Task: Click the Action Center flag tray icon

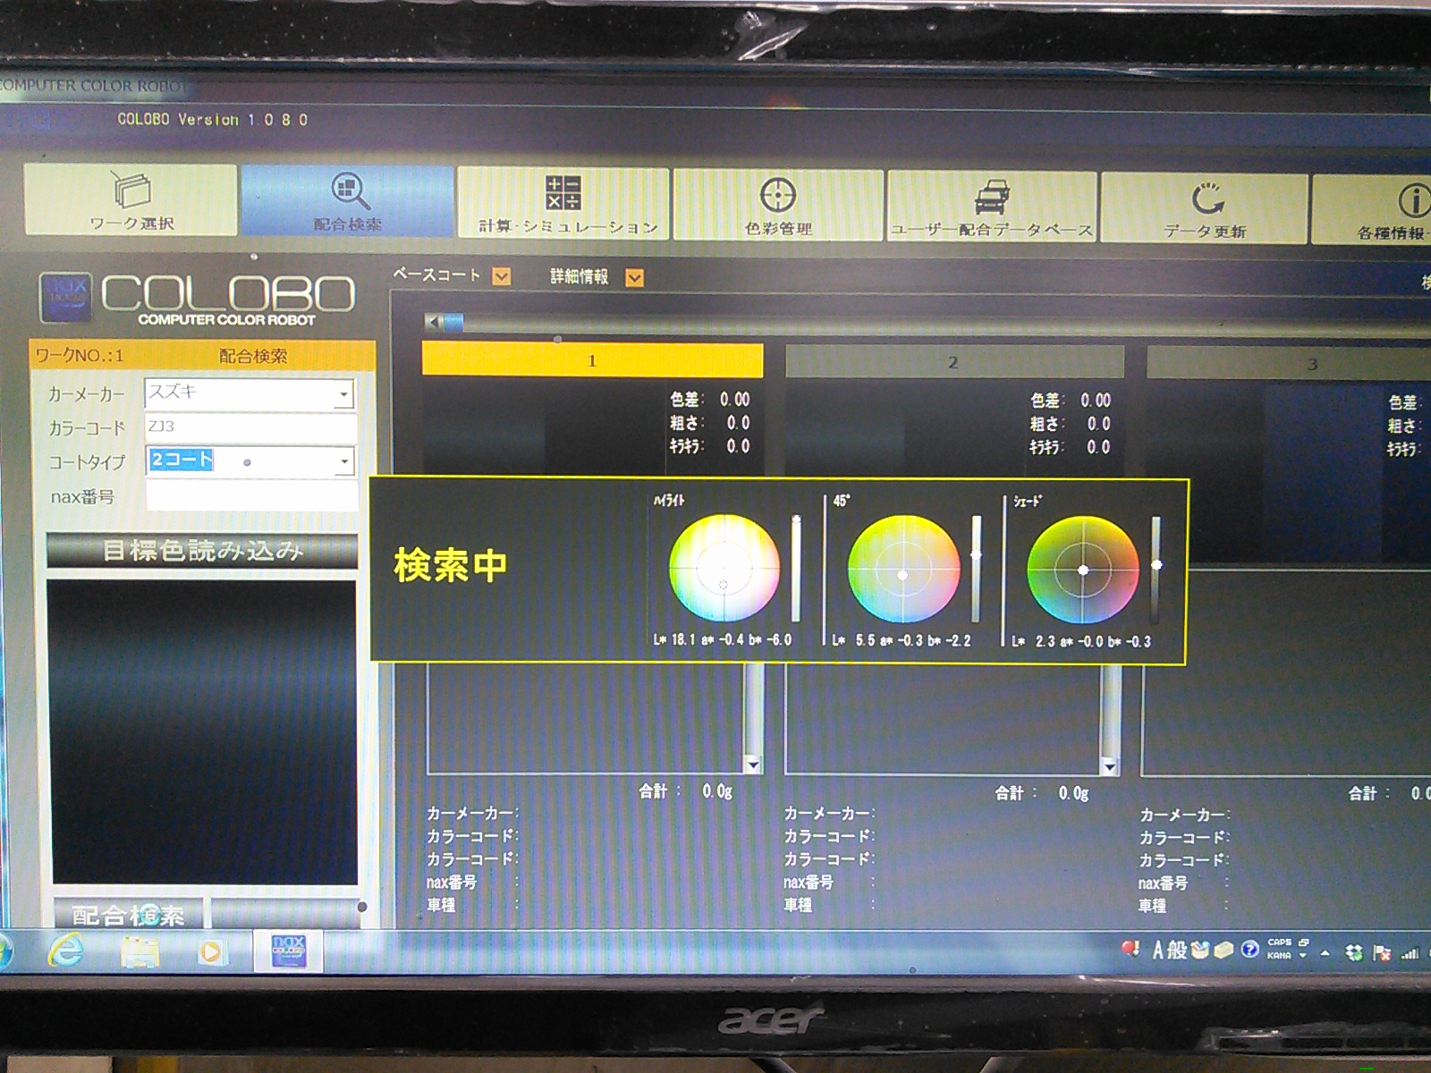Action: click(1382, 953)
